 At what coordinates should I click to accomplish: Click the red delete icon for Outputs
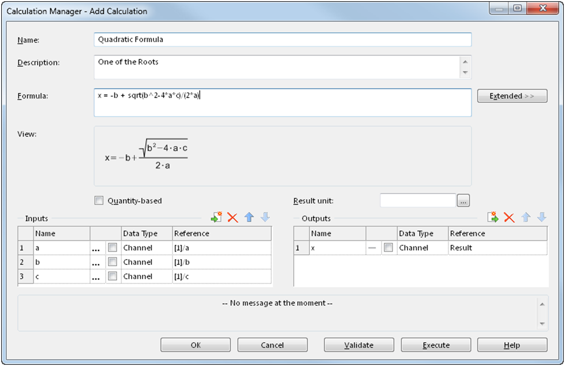point(509,218)
